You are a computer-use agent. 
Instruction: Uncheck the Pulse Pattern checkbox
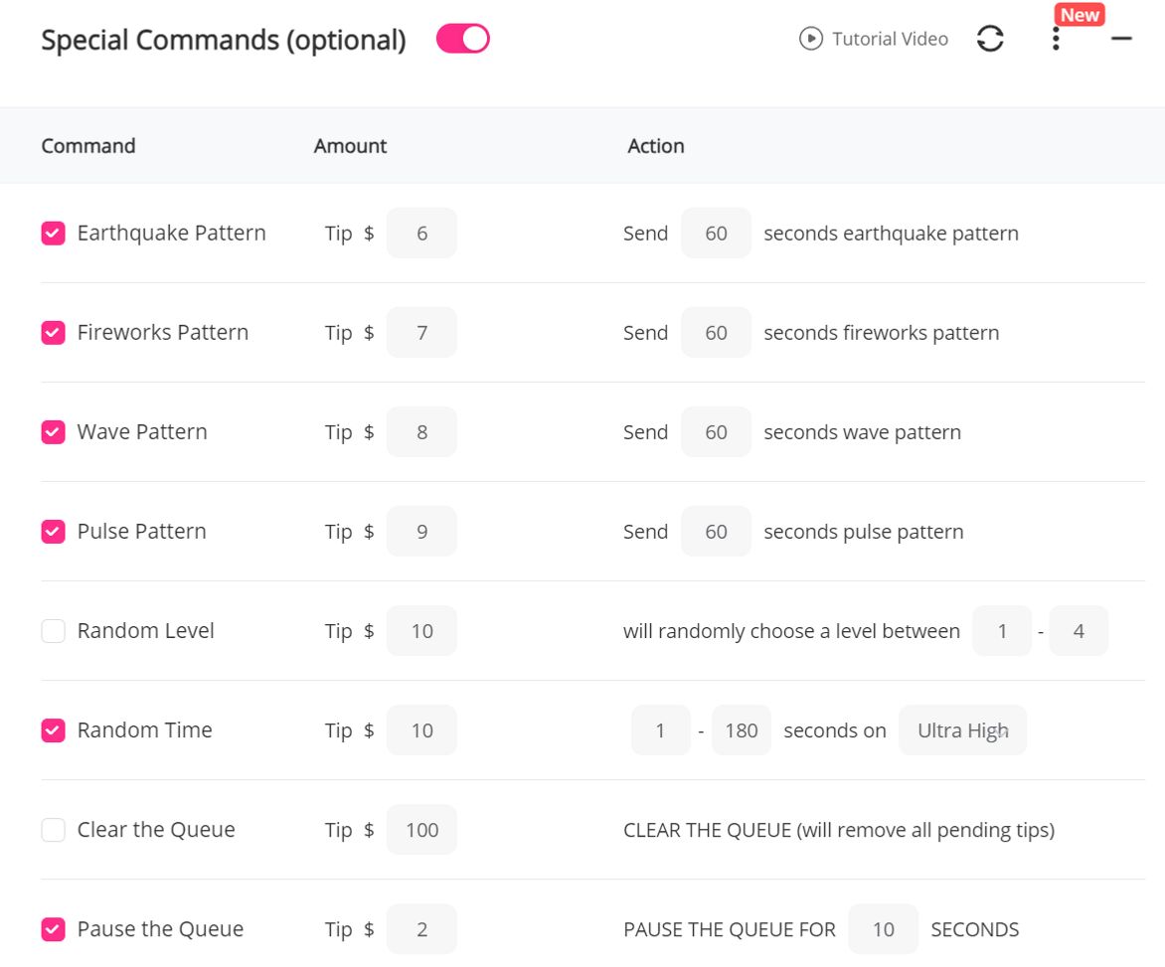click(x=53, y=532)
